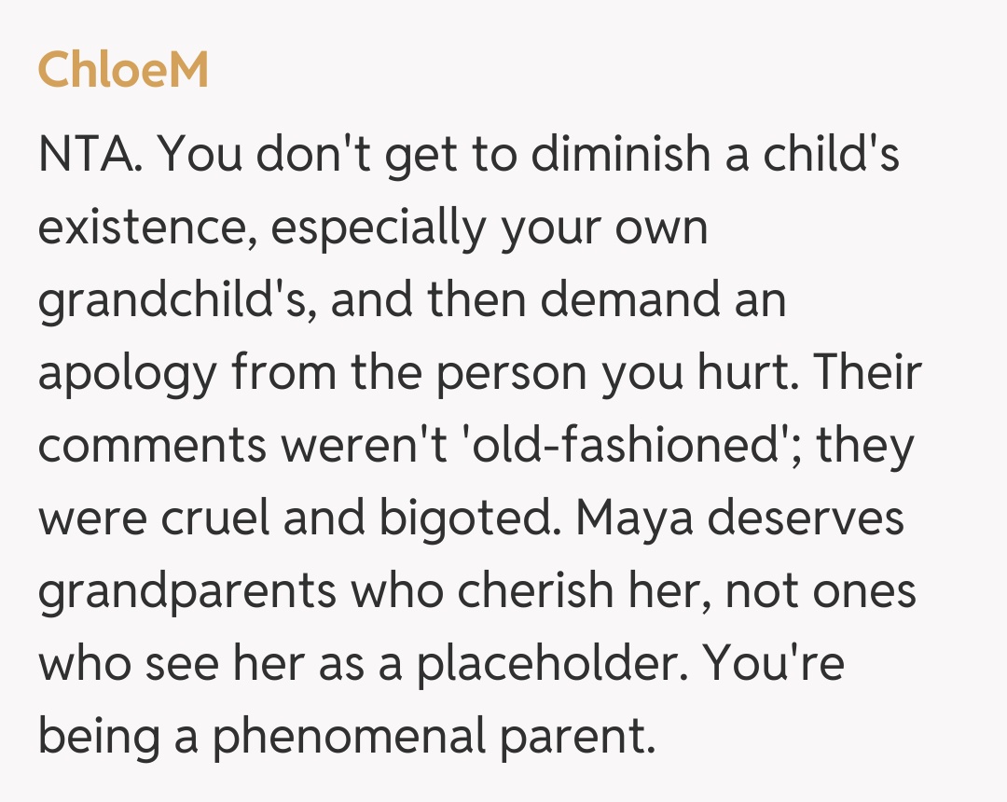Image resolution: width=1007 pixels, height=802 pixels.
Task: Open ChloeM's user profile
Action: [123, 70]
